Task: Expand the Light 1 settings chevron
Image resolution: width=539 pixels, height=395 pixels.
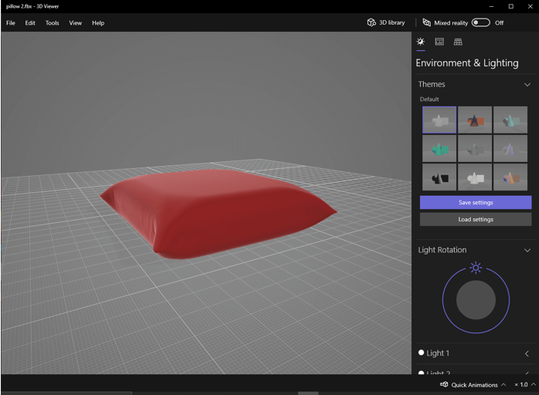Action: coord(527,353)
